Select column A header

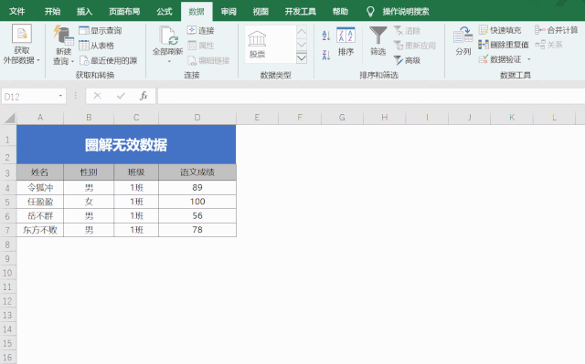40,118
